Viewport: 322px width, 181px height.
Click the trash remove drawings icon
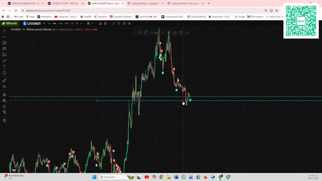tap(4, 121)
